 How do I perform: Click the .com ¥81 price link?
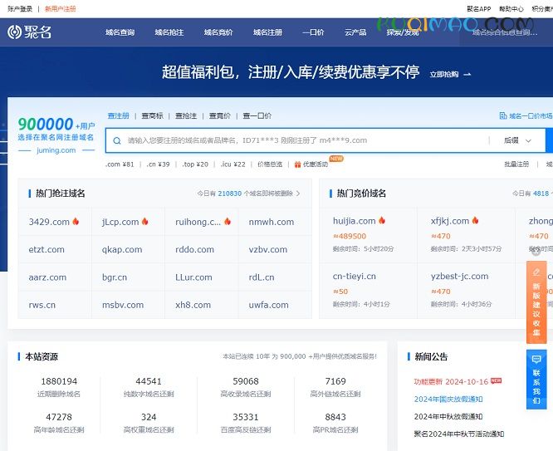pyautogui.click(x=120, y=164)
